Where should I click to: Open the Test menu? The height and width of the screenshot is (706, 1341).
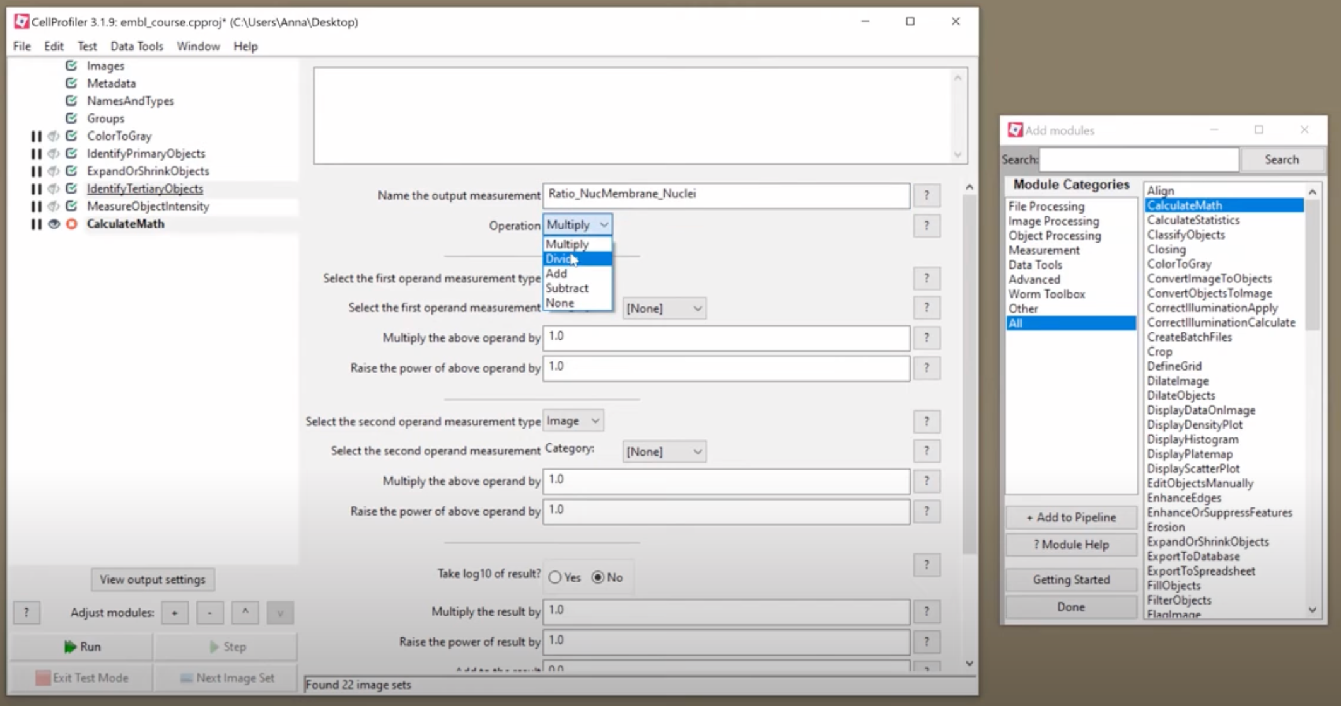point(87,46)
